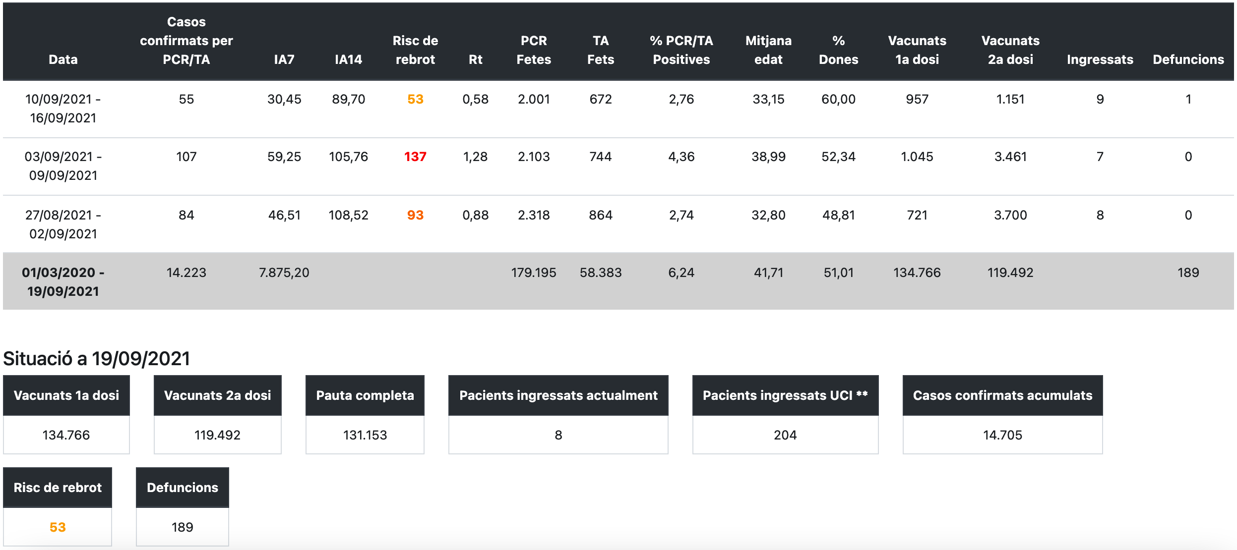
Task: Click the 'Risc de rebrot' column header
Action: (415, 50)
